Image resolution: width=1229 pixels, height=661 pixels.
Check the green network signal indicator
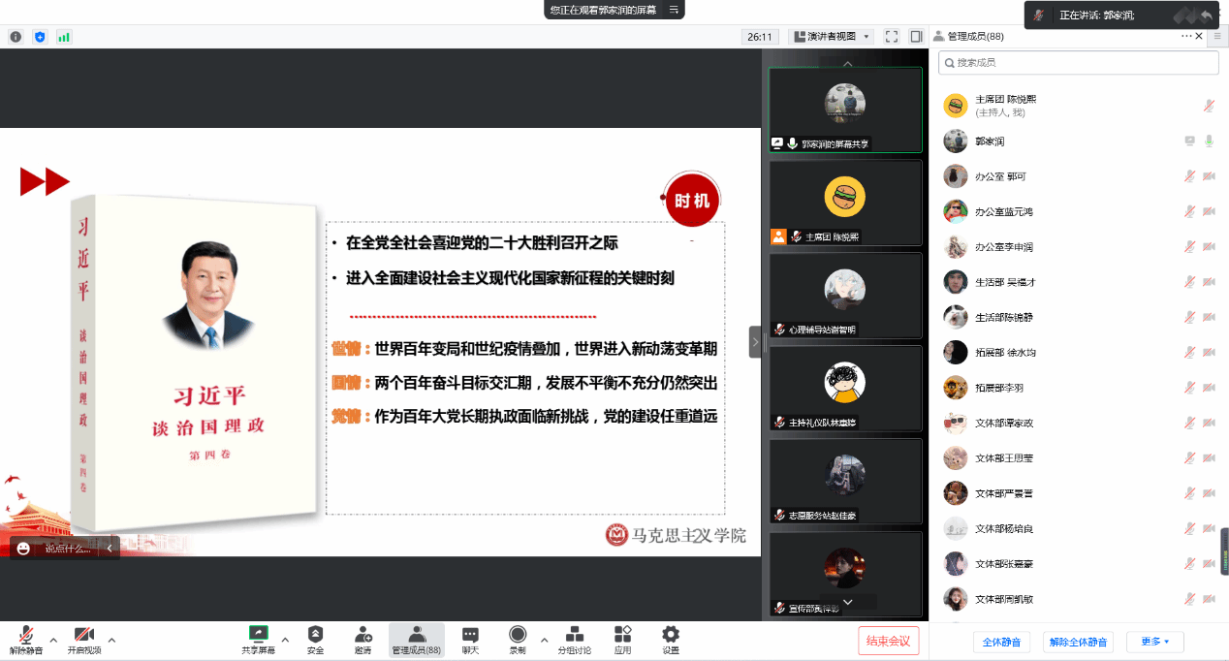pyautogui.click(x=64, y=37)
